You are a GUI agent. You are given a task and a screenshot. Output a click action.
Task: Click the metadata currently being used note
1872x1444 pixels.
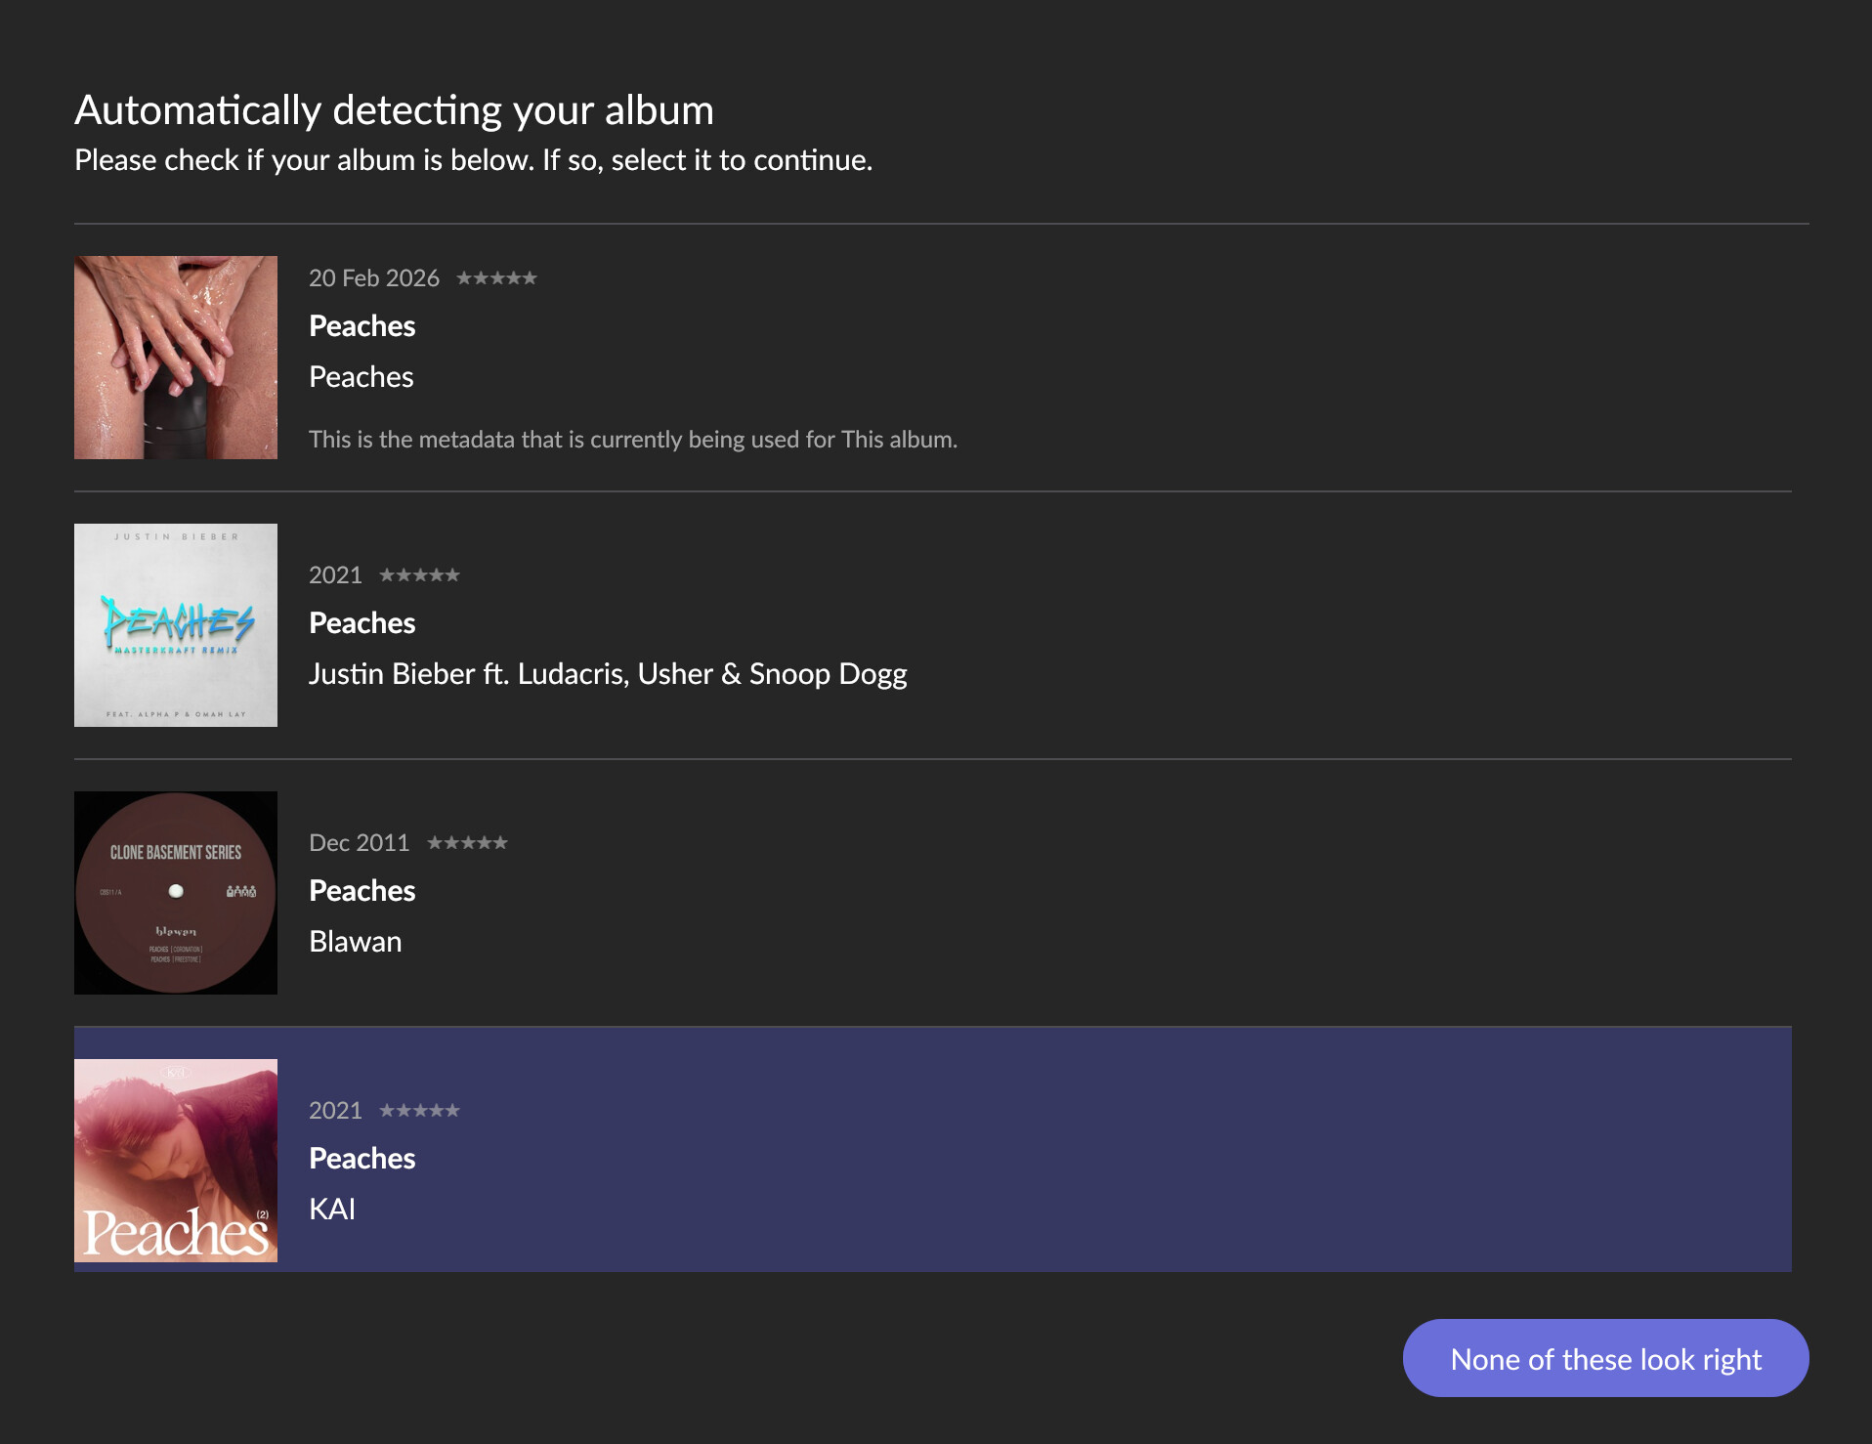tap(633, 440)
